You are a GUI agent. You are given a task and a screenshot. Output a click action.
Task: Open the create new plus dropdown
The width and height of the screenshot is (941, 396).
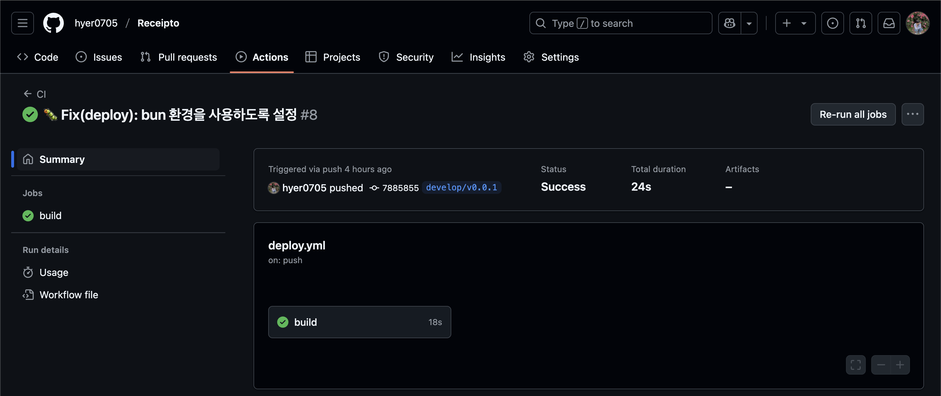click(x=795, y=23)
